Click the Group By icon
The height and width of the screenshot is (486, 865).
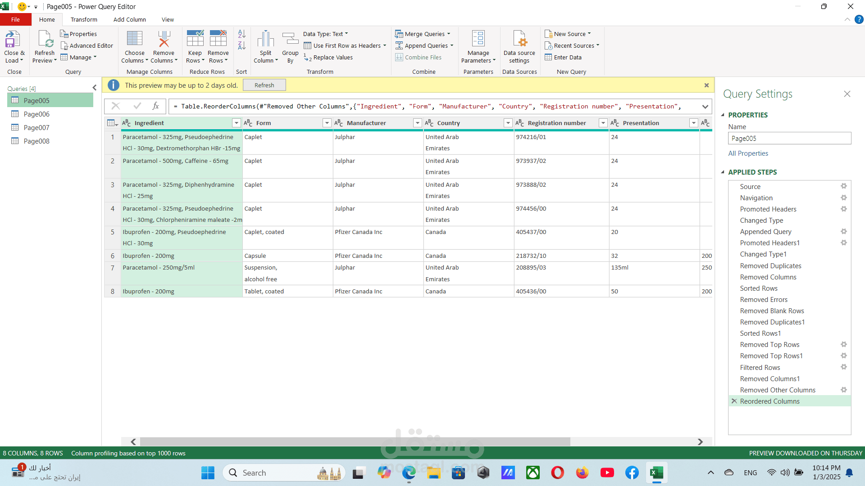[x=290, y=39]
